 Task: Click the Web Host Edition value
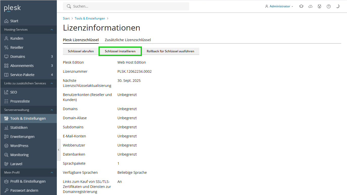pyautogui.click(x=132, y=62)
